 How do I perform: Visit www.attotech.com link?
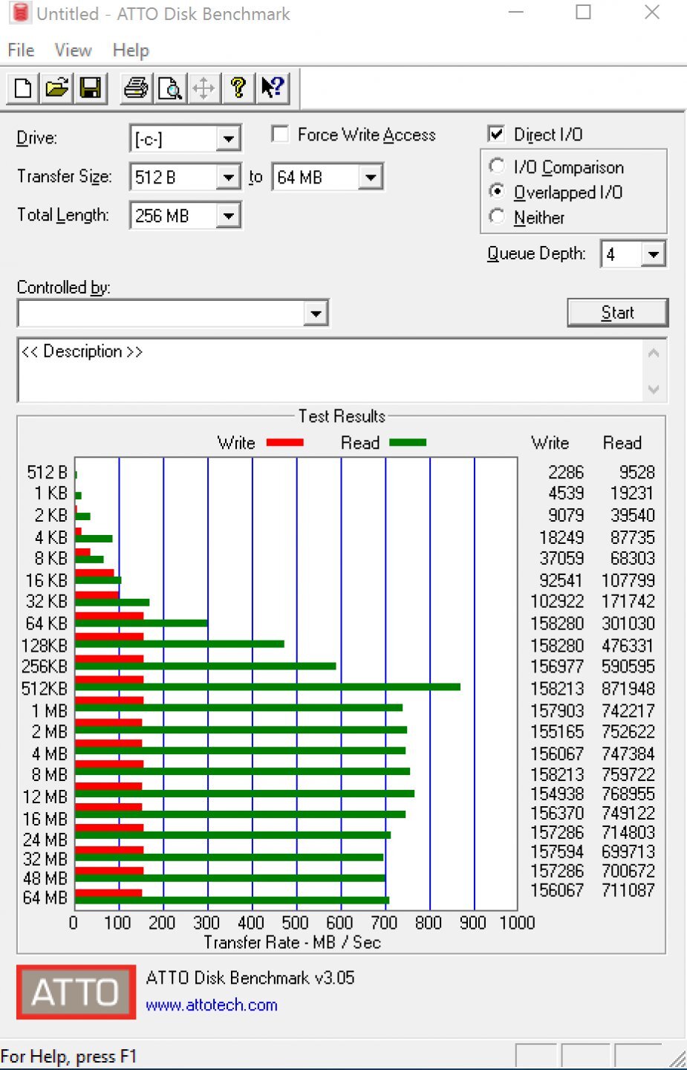click(x=212, y=1005)
